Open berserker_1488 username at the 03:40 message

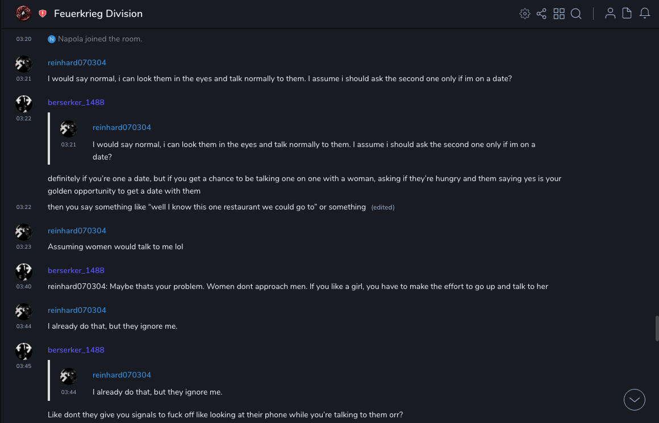pyautogui.click(x=76, y=270)
